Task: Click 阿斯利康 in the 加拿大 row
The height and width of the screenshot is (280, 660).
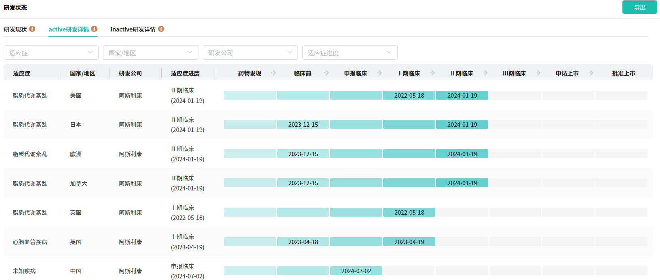Action: pos(131,184)
